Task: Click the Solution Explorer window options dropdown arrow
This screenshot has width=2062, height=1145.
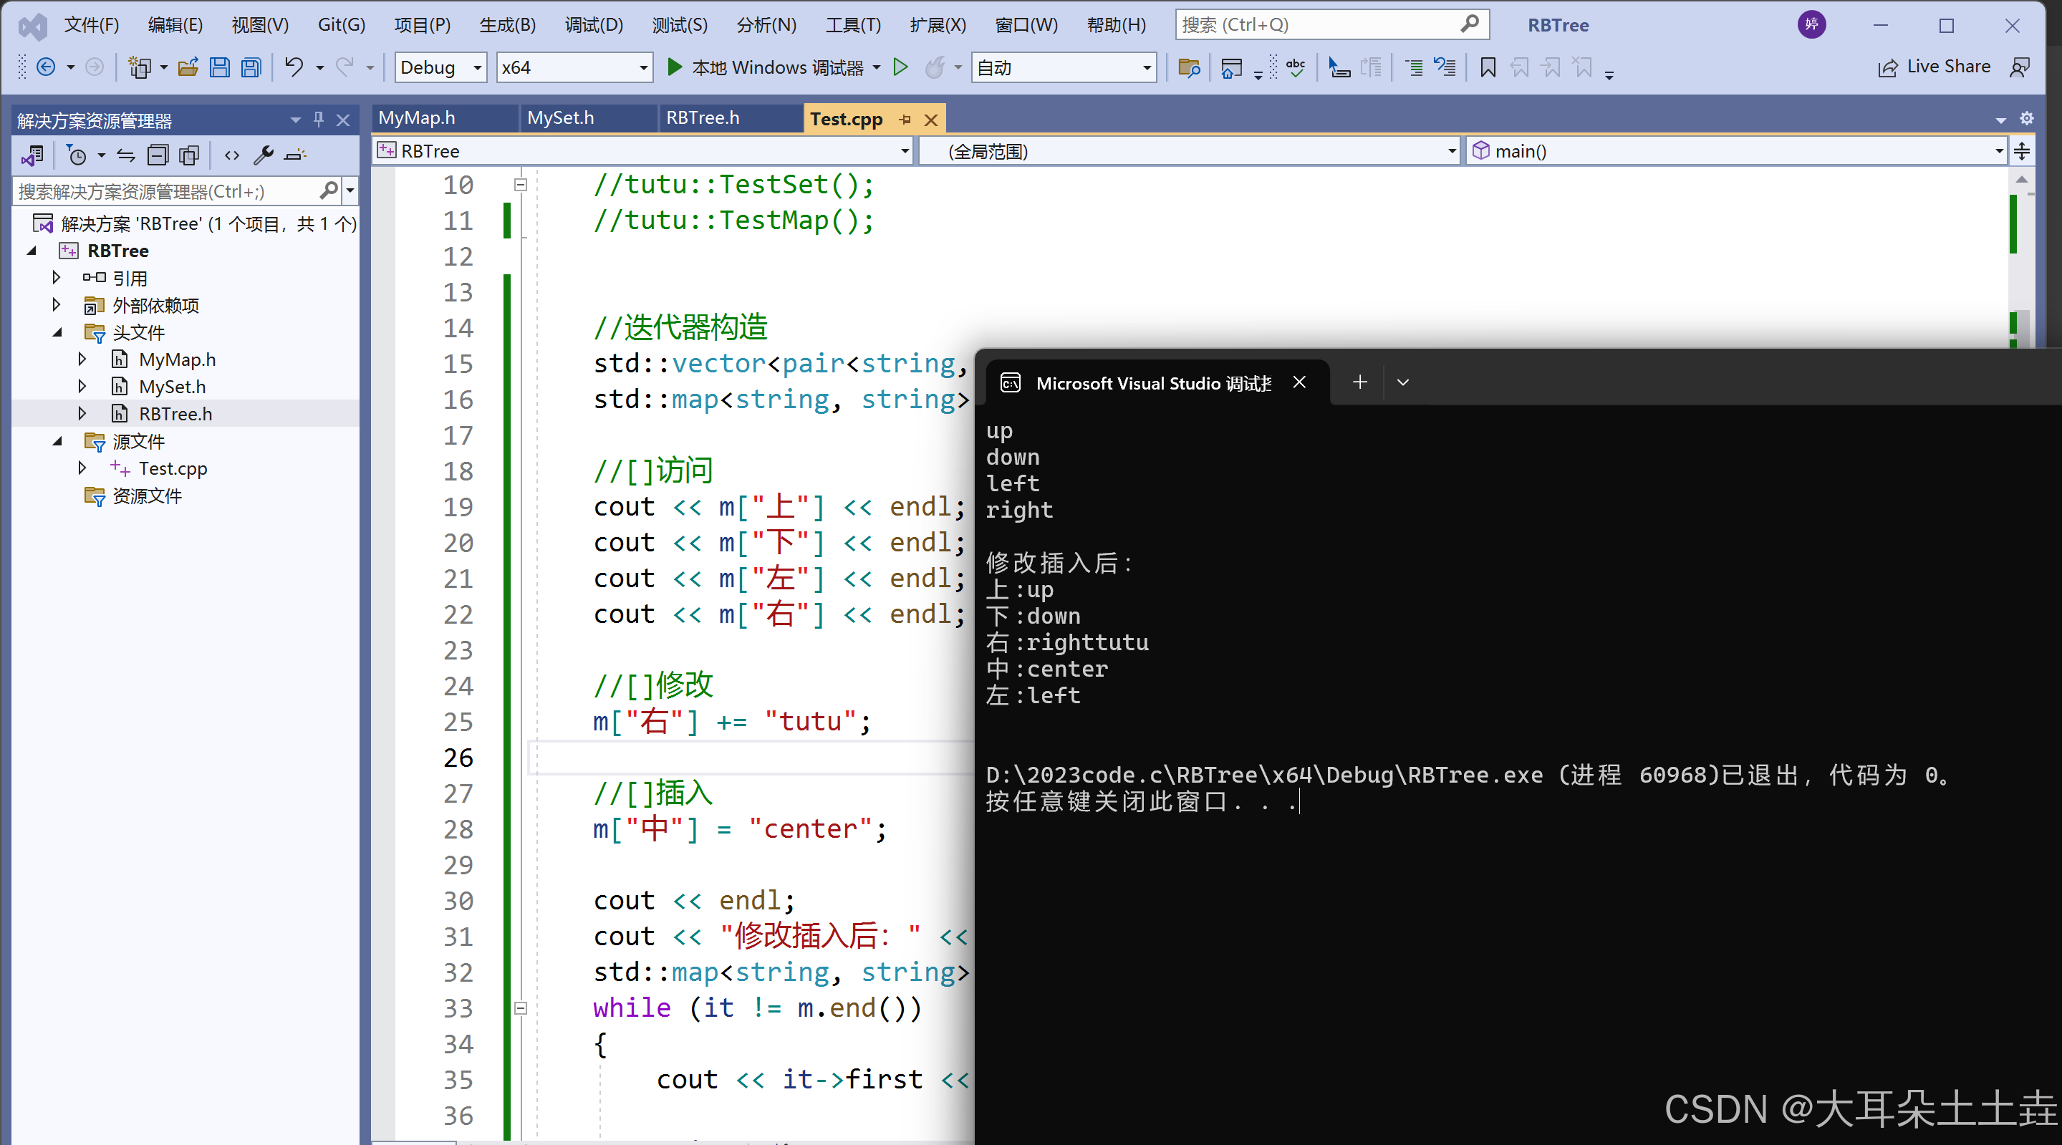Action: coord(294,120)
